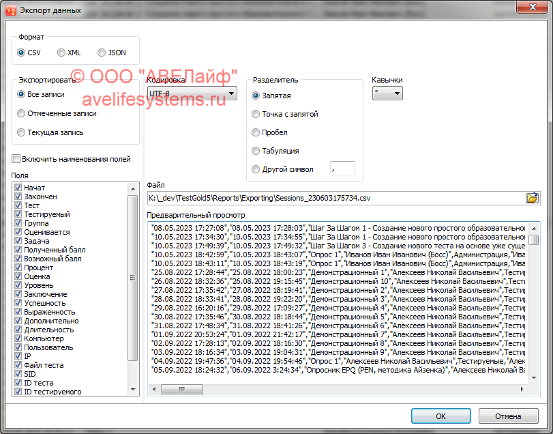Select the XML format option
This screenshot has height=434, width=553.
click(61, 53)
